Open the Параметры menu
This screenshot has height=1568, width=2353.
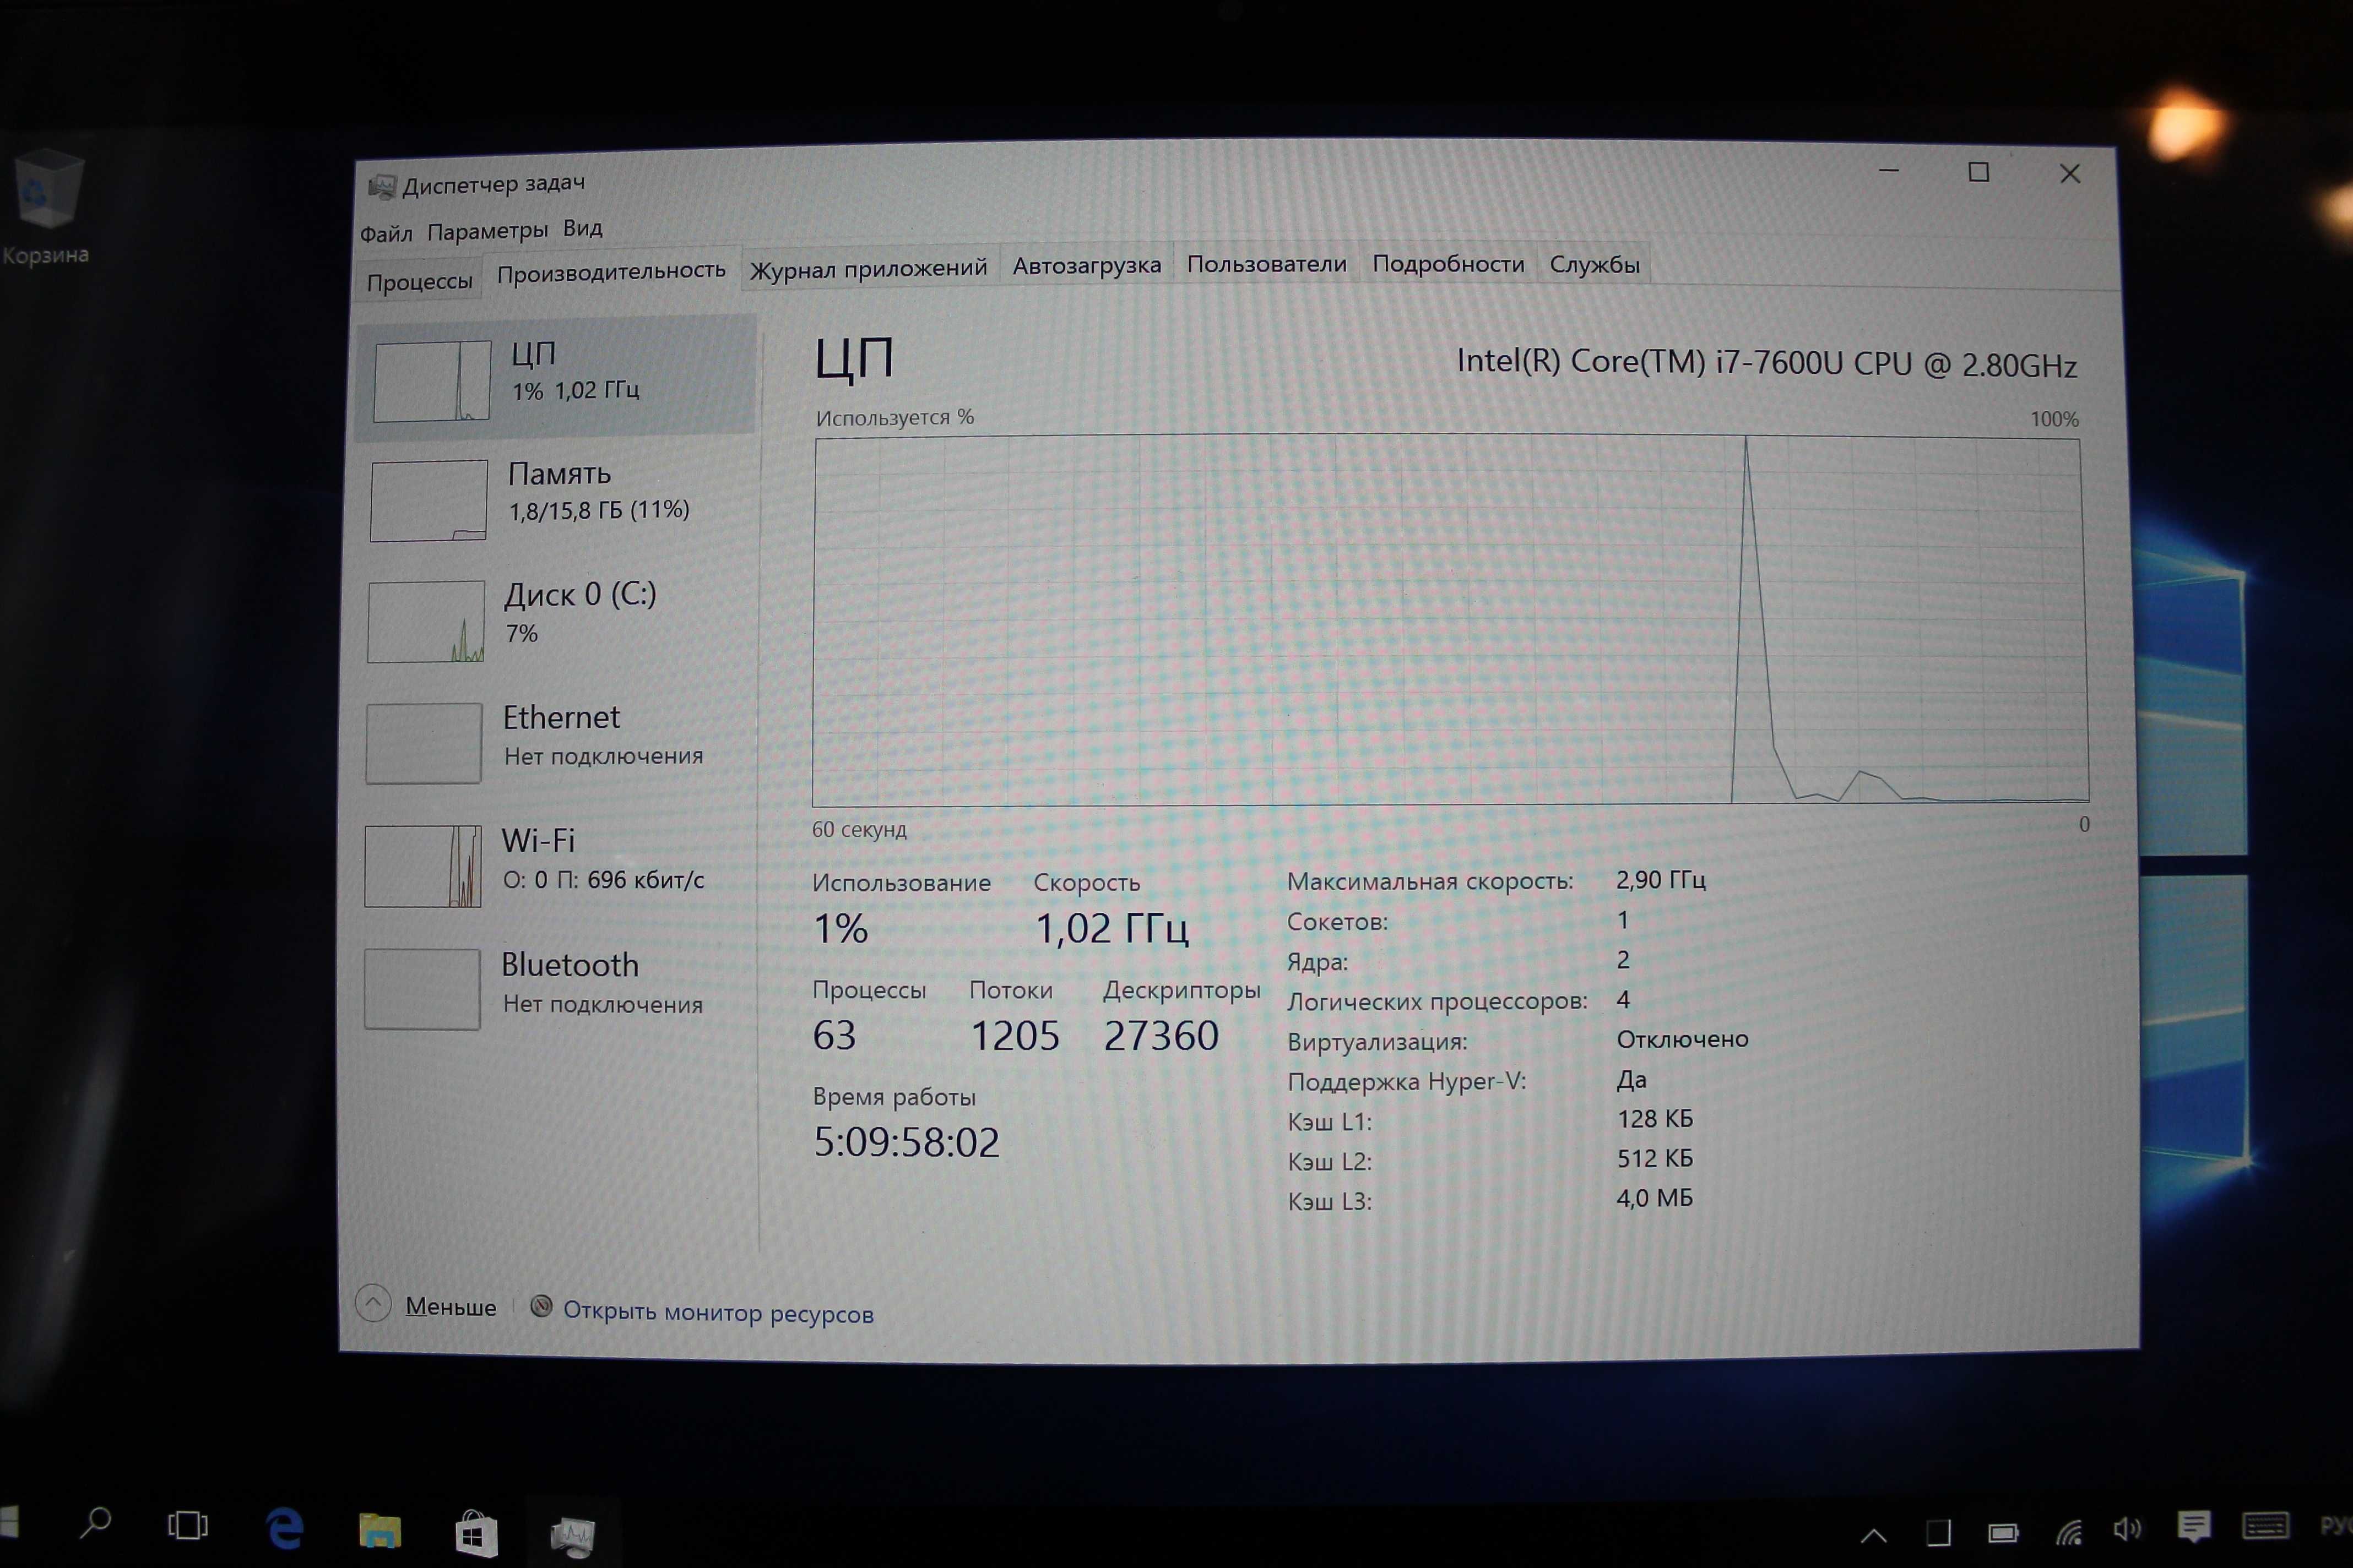pos(487,231)
